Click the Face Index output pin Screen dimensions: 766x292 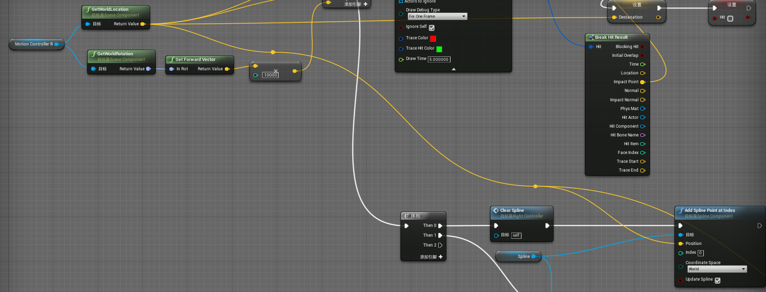pyautogui.click(x=643, y=152)
